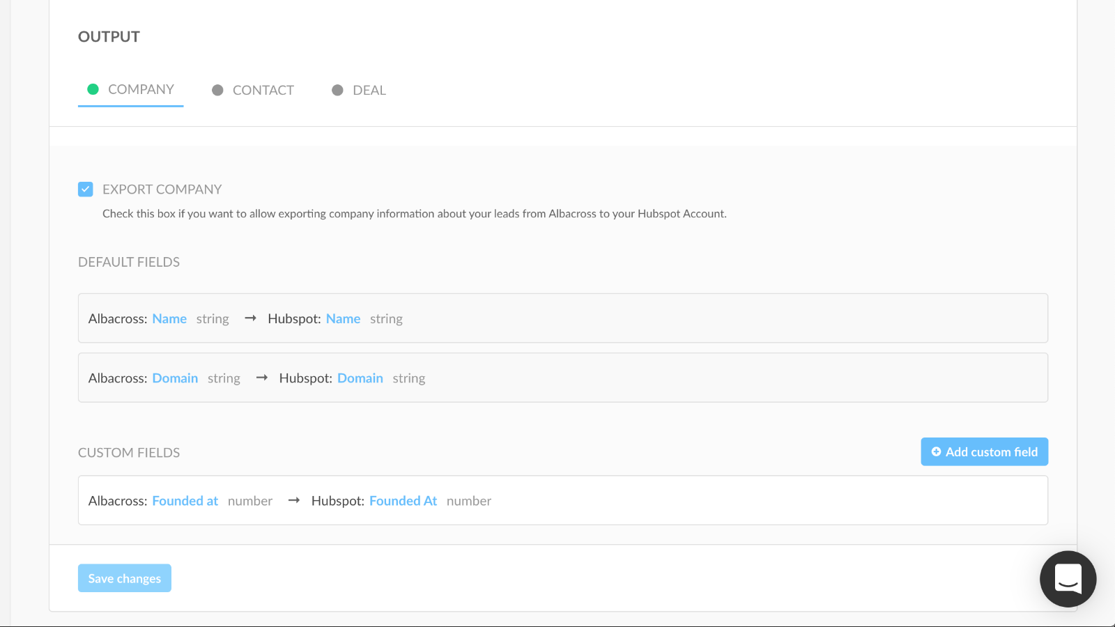Switch to the DEAL tab

tap(369, 91)
